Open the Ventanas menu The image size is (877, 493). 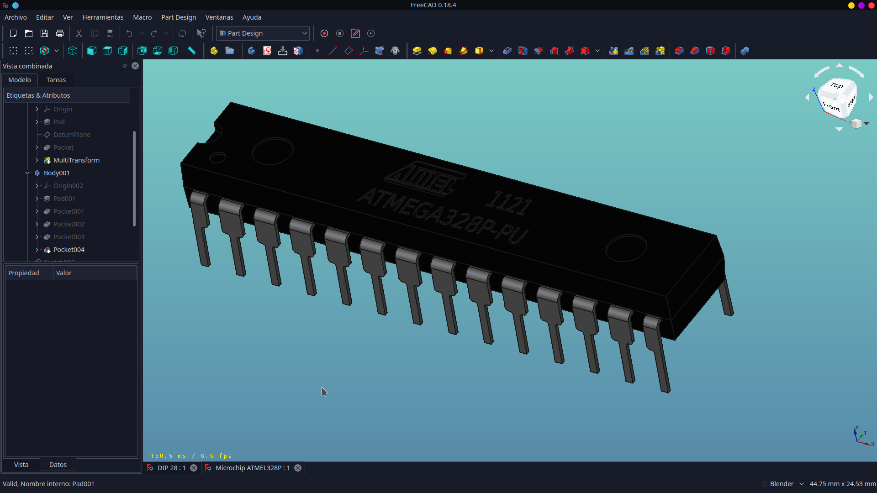pos(219,17)
